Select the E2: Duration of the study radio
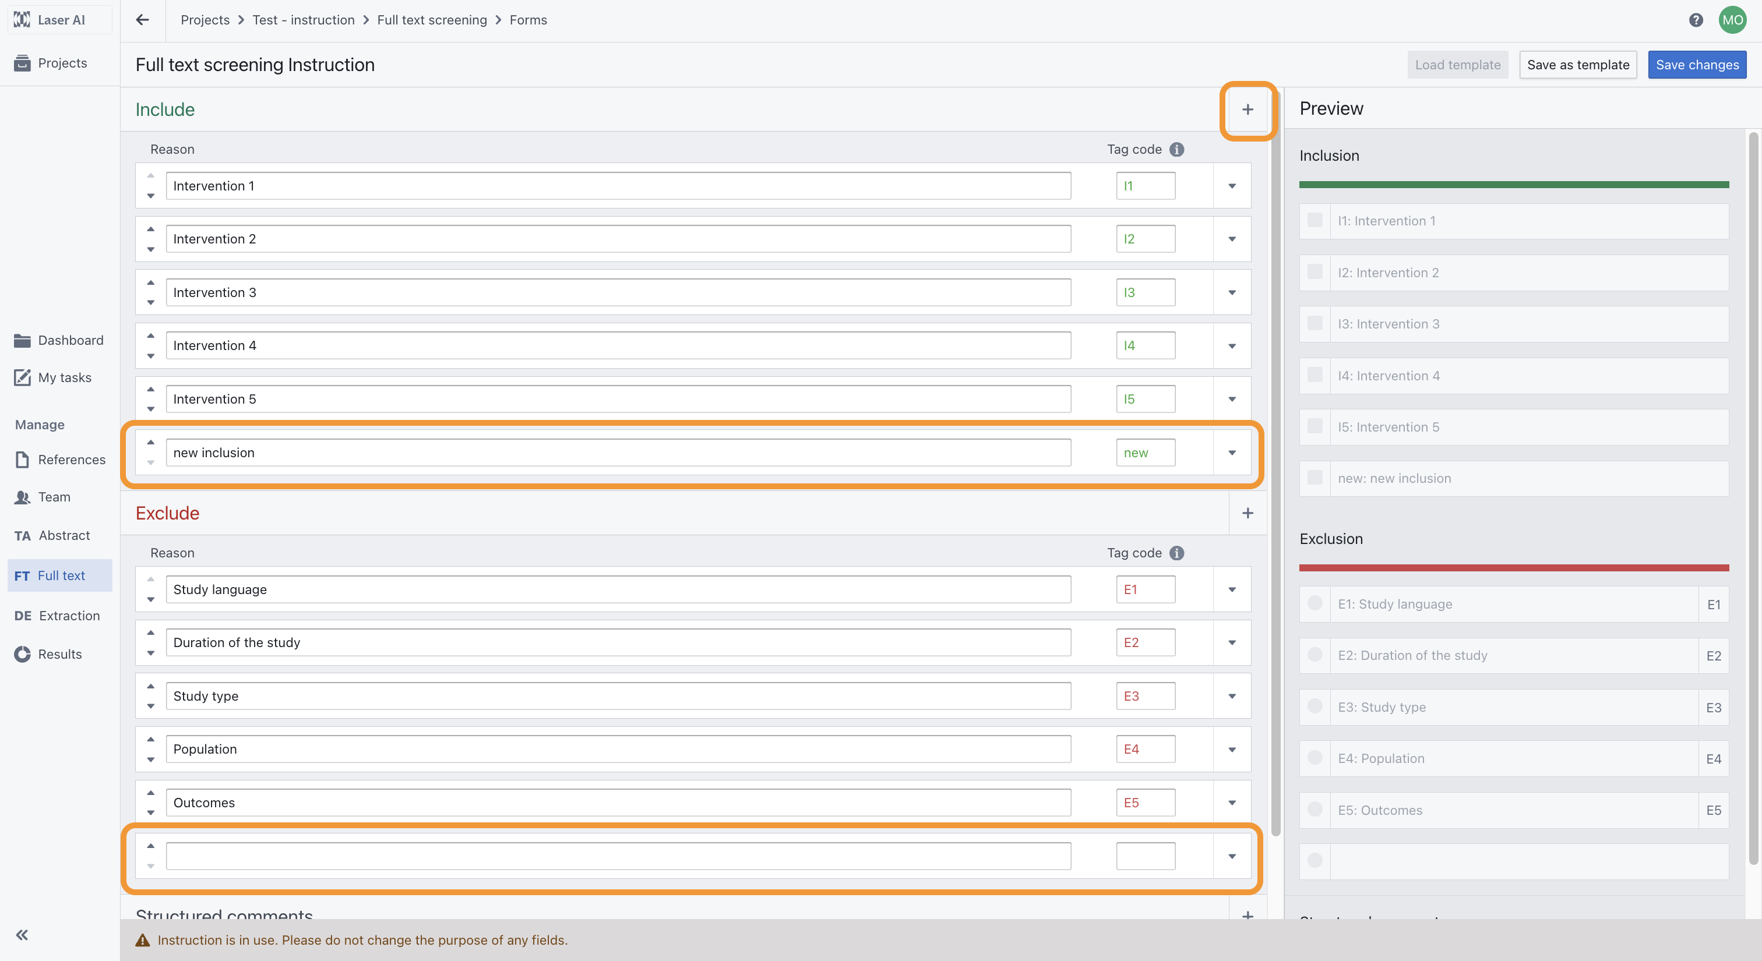This screenshot has height=961, width=1762. [1314, 654]
